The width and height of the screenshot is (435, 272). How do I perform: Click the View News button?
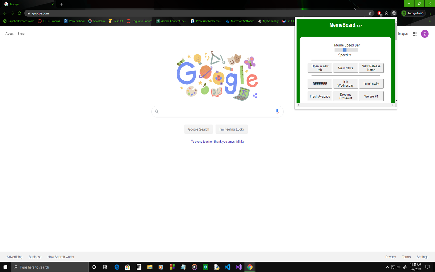coord(346,68)
